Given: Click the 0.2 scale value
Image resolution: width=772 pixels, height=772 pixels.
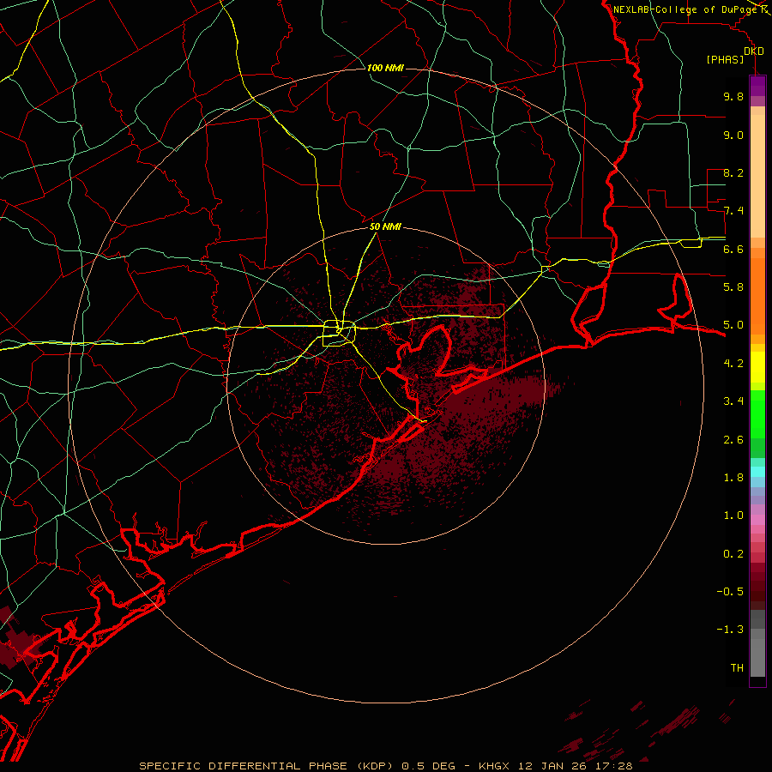Looking at the screenshot, I should point(733,554).
